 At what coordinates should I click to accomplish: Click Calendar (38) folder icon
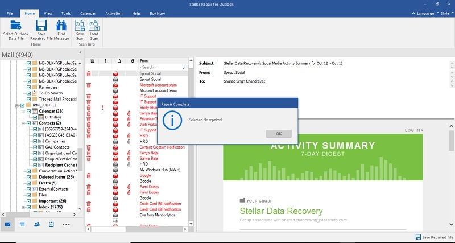(x=35, y=111)
